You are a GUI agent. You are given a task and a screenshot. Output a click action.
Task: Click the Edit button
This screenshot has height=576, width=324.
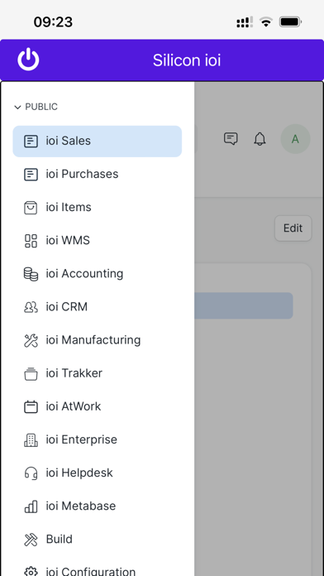click(293, 228)
